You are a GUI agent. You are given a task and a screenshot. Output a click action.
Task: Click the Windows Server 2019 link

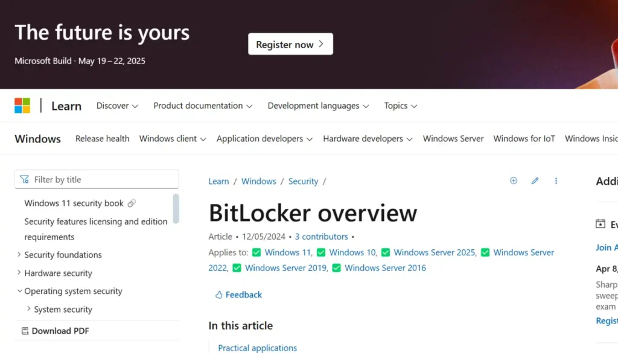(286, 268)
